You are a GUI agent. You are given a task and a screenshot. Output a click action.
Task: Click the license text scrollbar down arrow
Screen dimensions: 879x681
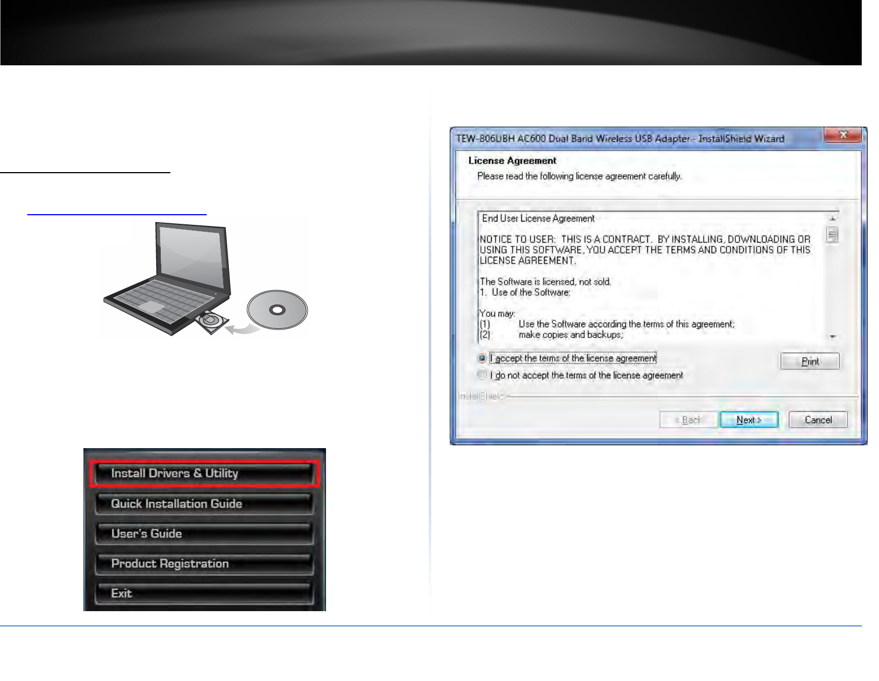(x=832, y=337)
